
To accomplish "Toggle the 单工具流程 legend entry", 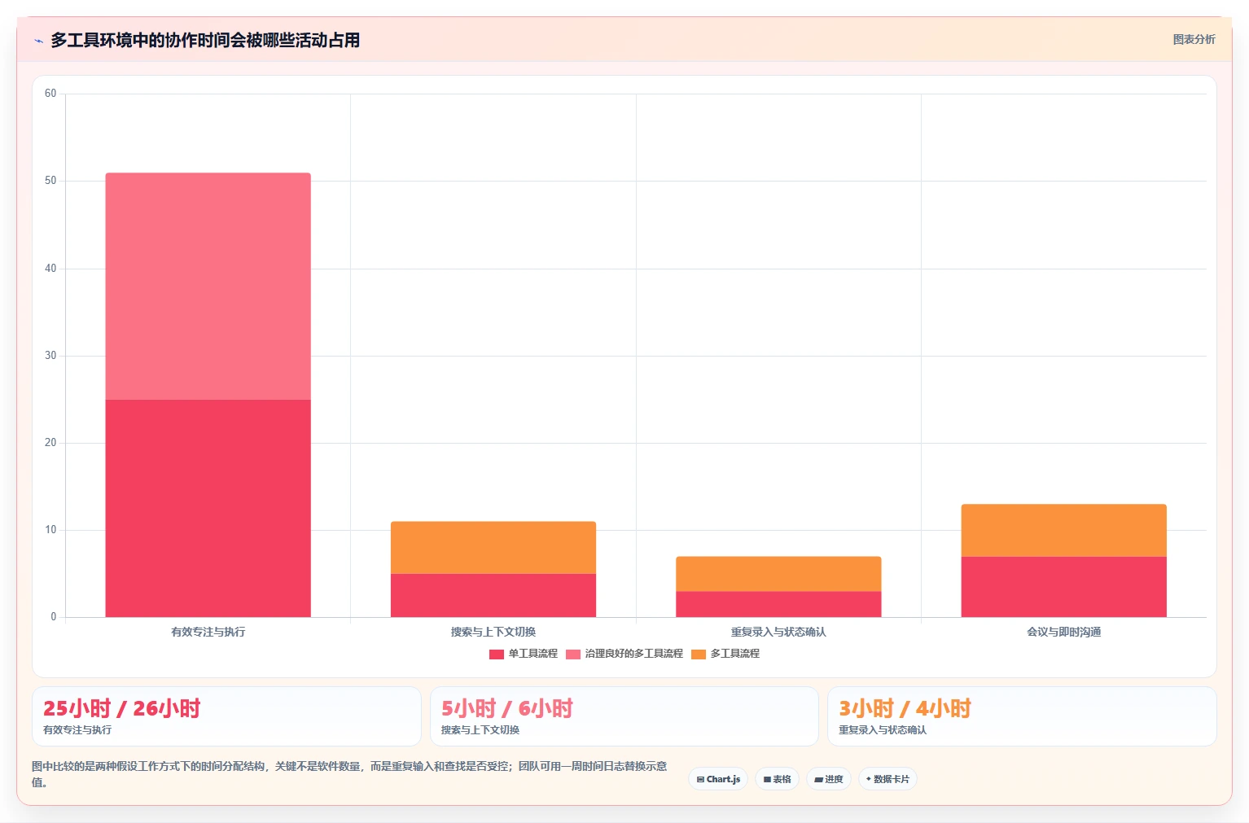I will click(x=524, y=654).
